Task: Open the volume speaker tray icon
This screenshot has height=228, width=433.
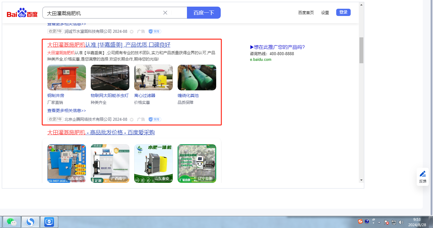Action: [x=401, y=222]
